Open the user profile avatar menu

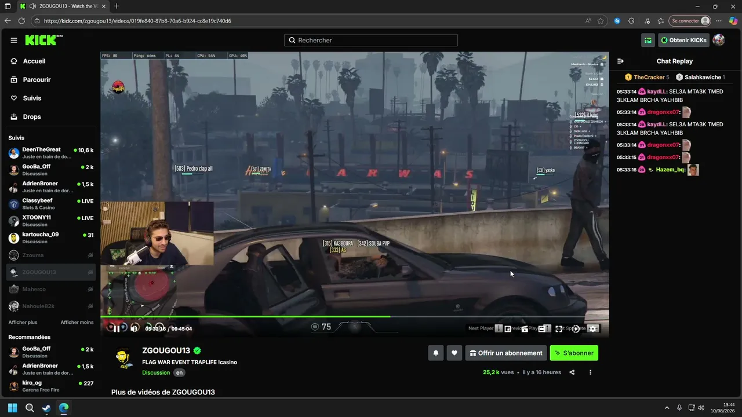(719, 40)
